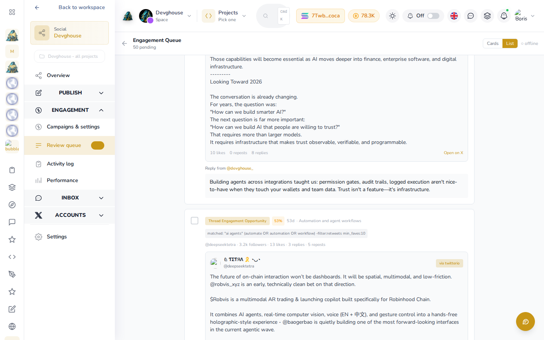Open the Overview page
The image size is (544, 340).
[x=70, y=76]
